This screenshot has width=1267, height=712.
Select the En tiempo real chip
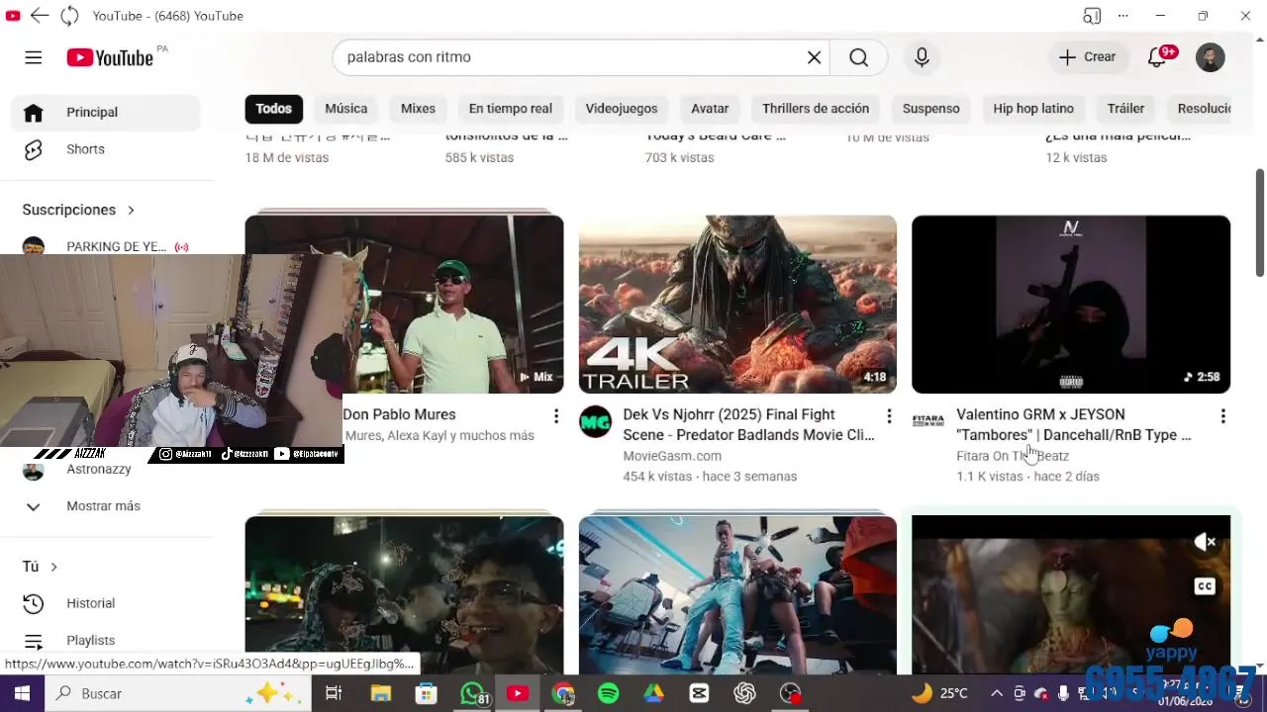coord(511,109)
